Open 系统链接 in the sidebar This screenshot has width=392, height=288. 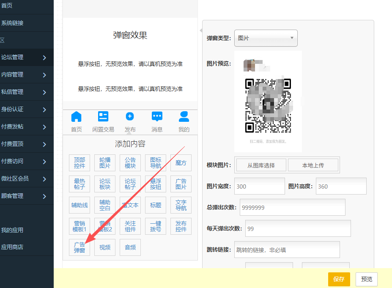[13, 23]
